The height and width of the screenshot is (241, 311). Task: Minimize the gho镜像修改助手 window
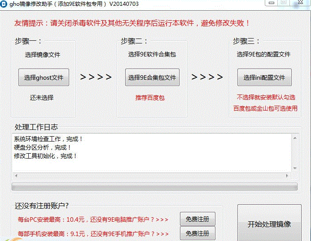(x=272, y=3)
